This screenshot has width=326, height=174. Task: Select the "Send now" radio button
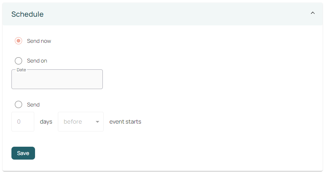(x=18, y=41)
